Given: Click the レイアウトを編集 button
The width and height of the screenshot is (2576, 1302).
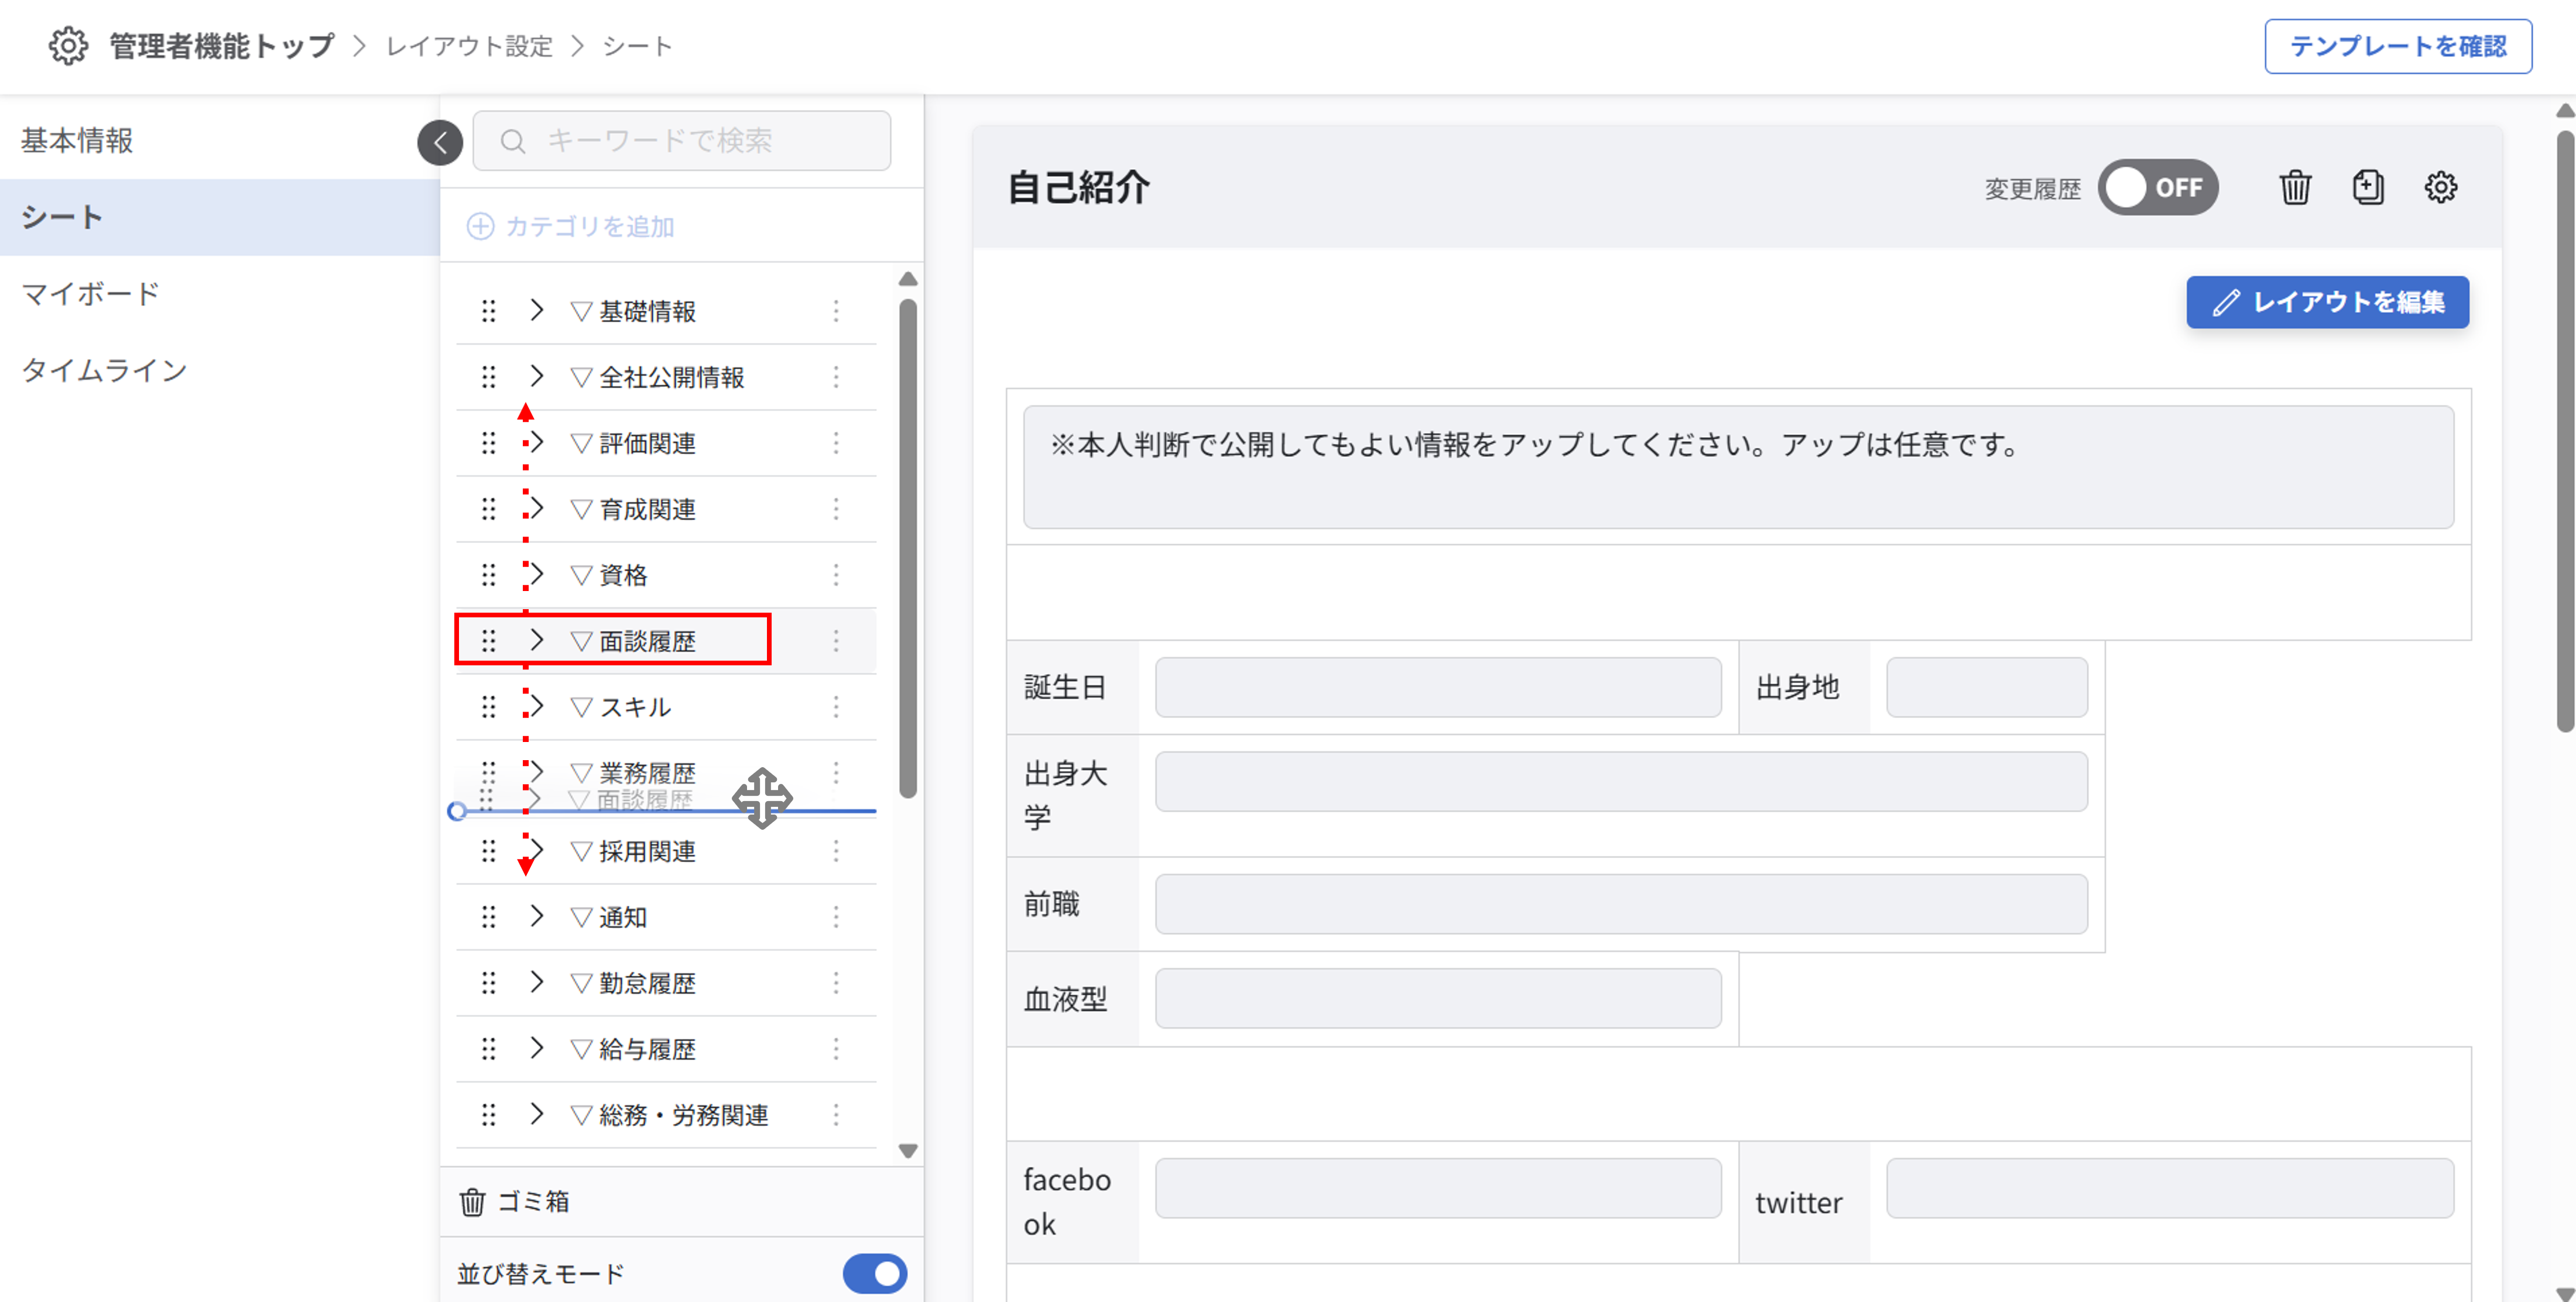Looking at the screenshot, I should tap(2327, 302).
